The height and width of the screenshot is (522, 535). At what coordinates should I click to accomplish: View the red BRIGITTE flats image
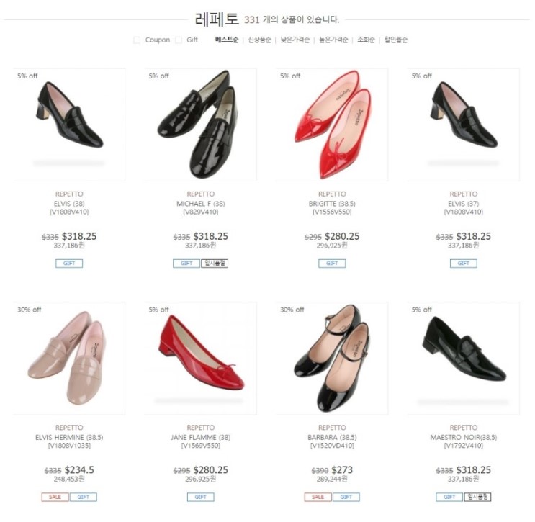pos(332,125)
